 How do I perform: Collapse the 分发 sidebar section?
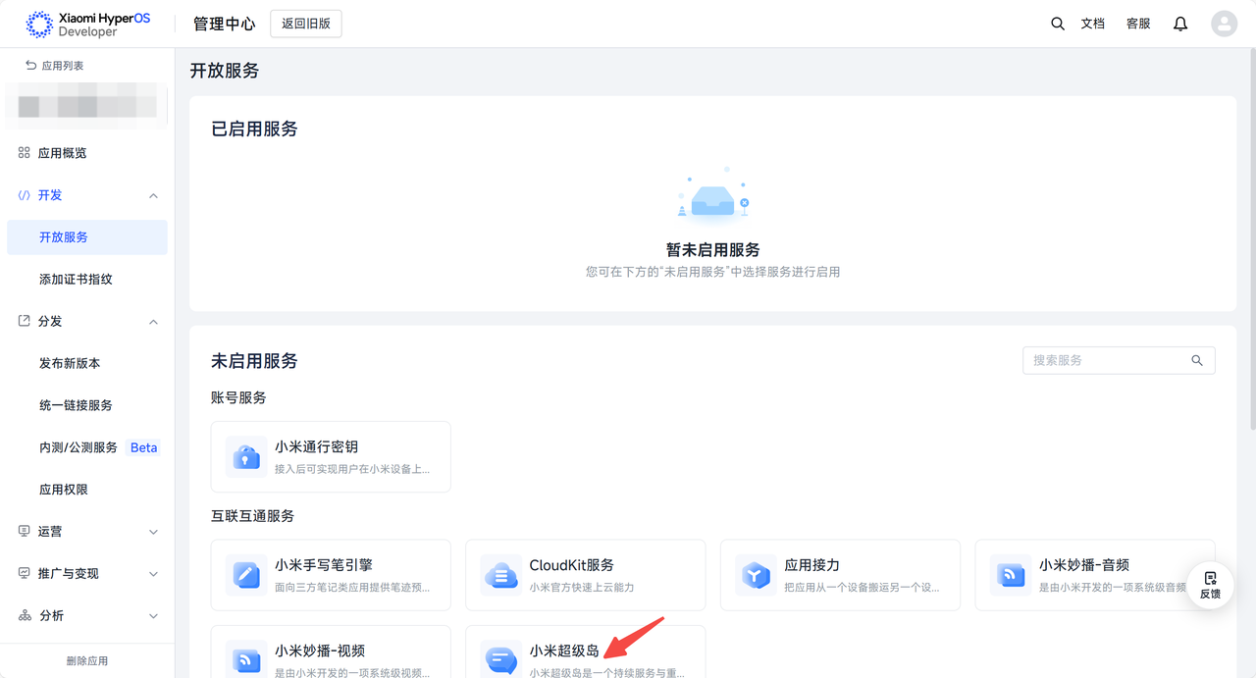point(153,322)
